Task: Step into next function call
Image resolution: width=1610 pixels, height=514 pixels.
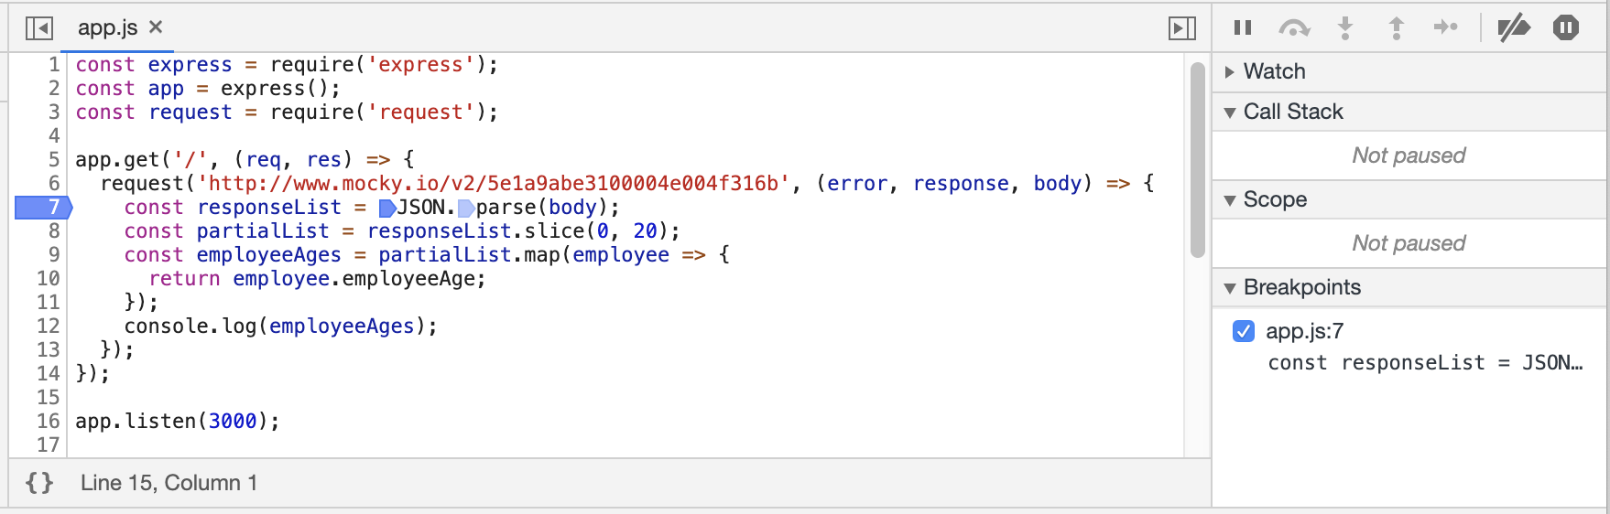Action: click(1345, 27)
